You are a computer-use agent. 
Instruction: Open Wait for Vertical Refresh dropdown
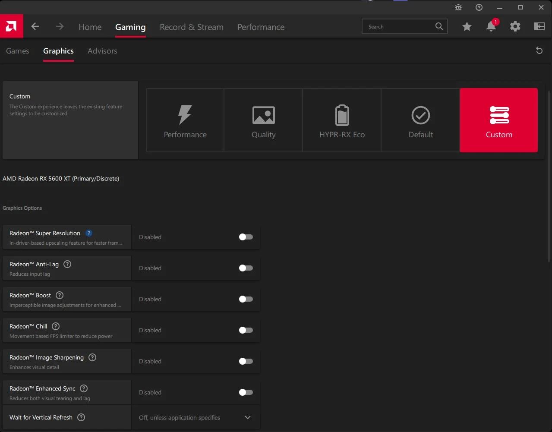point(196,417)
